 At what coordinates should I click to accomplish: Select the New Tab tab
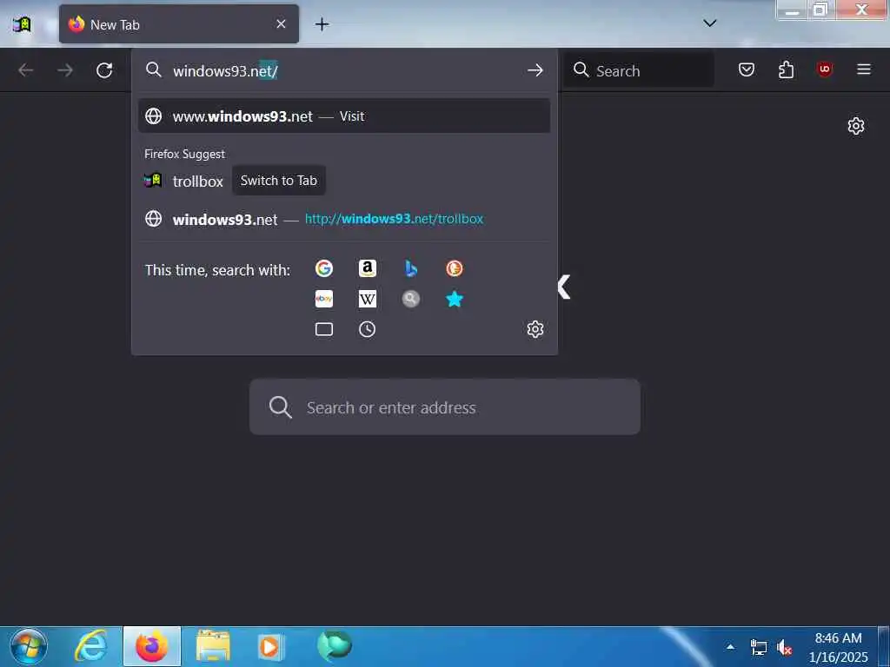(x=179, y=24)
